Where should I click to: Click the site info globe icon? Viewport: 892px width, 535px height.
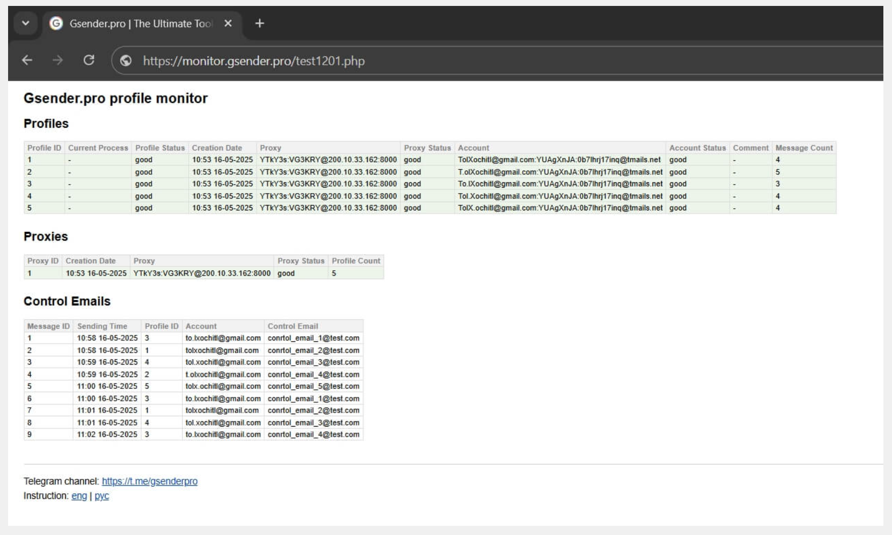pos(126,61)
